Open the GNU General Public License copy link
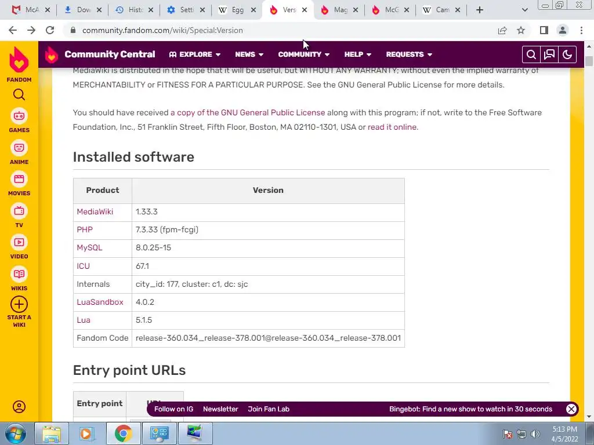The width and height of the screenshot is (594, 445). 247,113
